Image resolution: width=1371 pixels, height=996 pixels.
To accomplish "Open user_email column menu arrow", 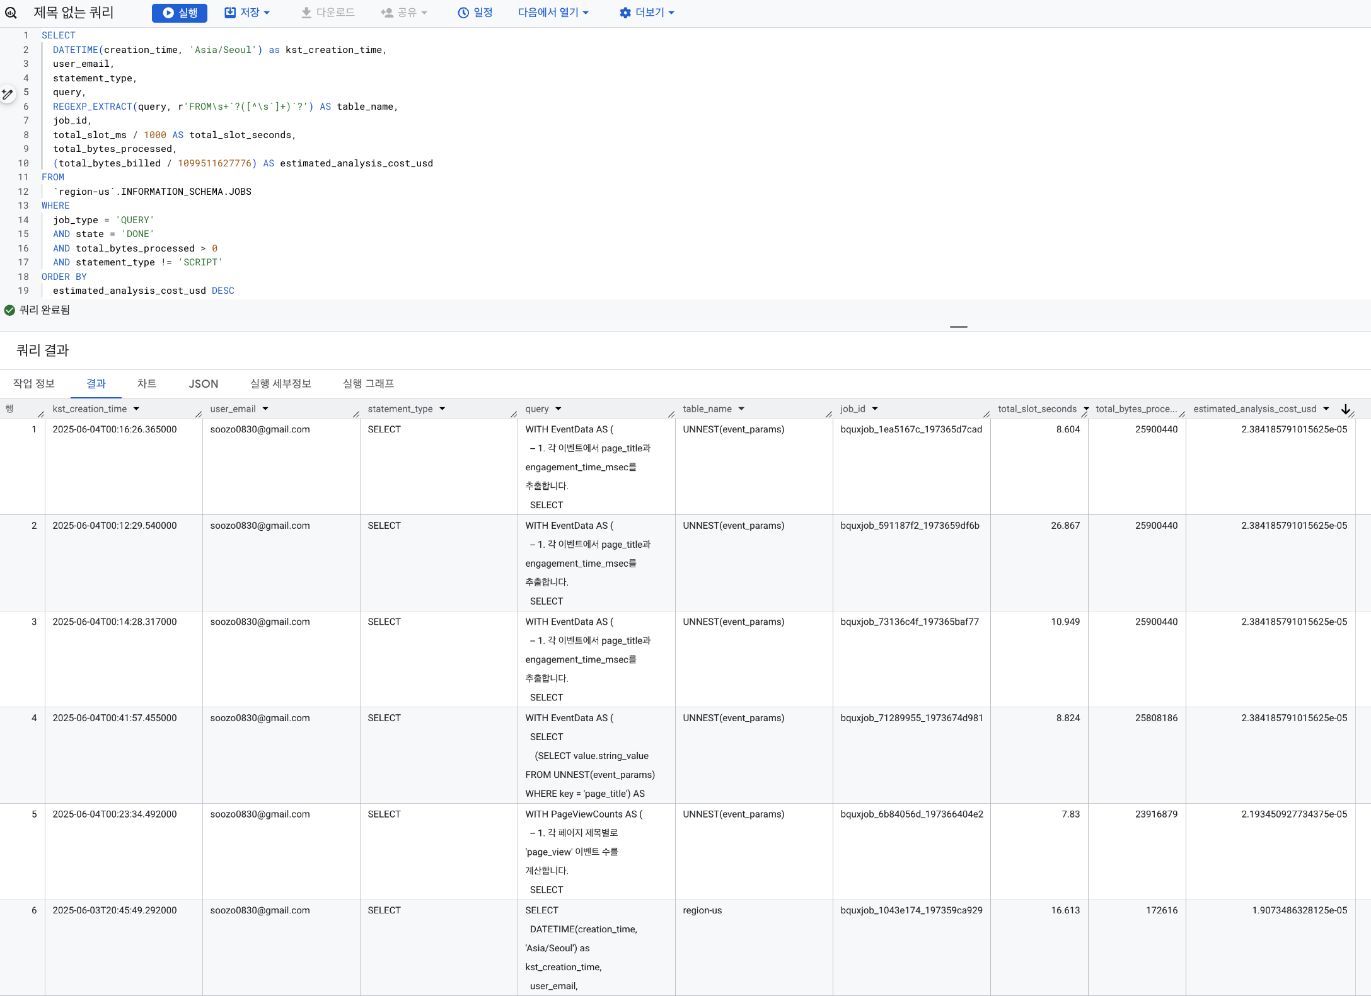I will point(265,409).
